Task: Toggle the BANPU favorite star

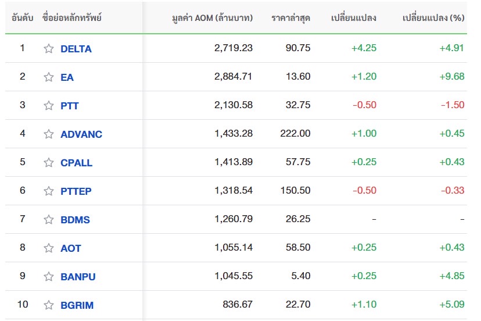Action: pyautogui.click(x=49, y=277)
